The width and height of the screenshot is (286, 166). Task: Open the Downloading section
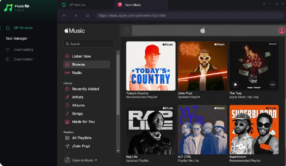(23, 50)
